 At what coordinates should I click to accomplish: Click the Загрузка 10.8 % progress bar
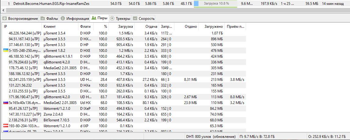coord(216,4)
